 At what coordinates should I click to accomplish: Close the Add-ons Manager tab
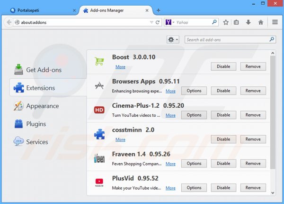click(147, 10)
